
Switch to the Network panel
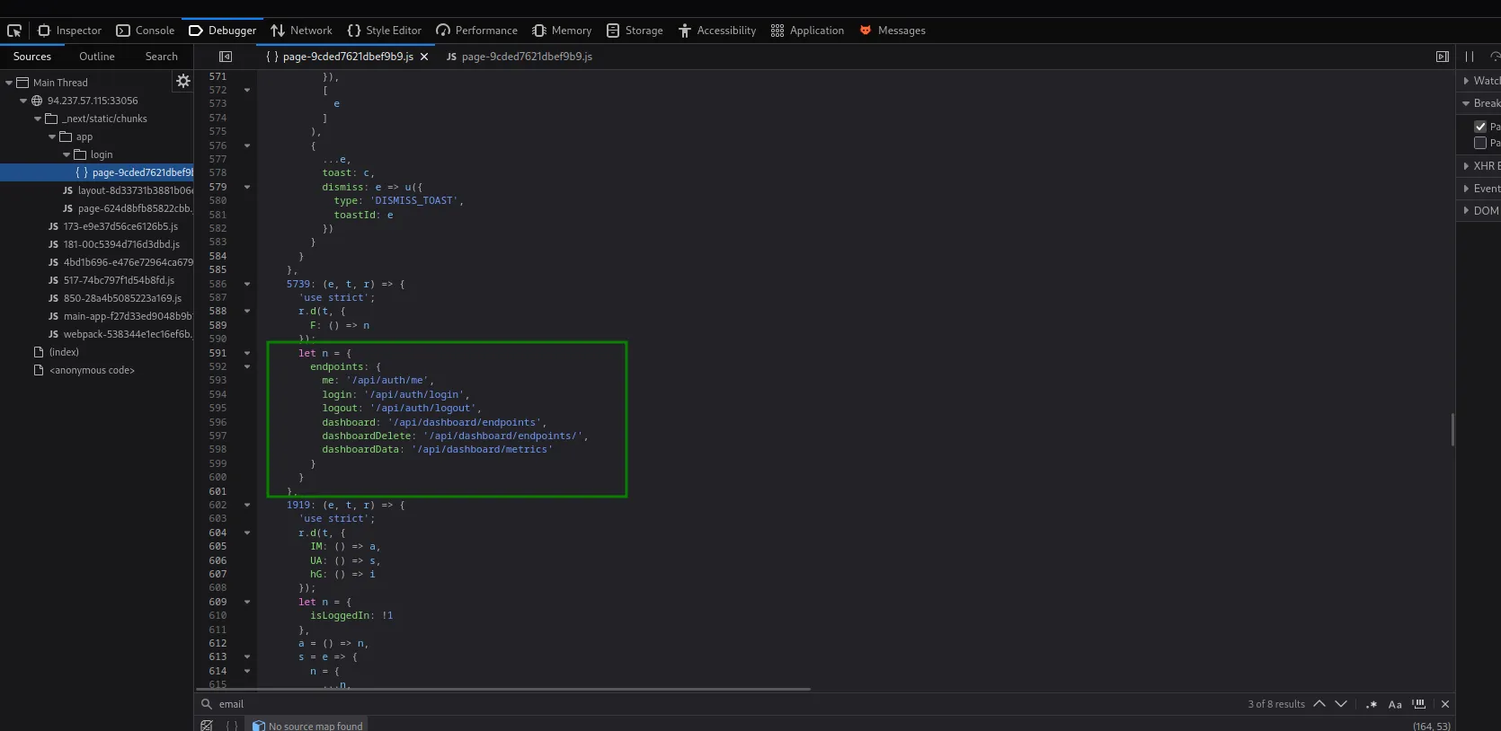pos(302,31)
